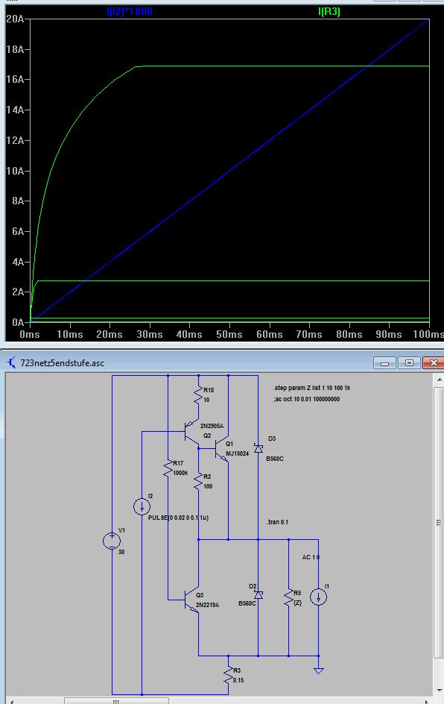Click the .tran 0.1 directive
The height and width of the screenshot is (704, 444).
(277, 522)
